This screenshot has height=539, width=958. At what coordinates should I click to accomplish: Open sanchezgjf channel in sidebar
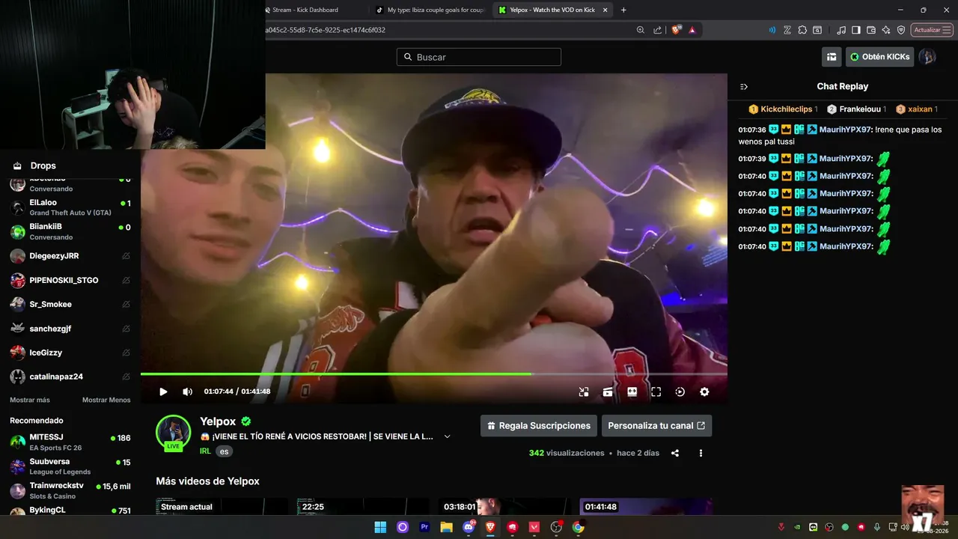click(70, 328)
